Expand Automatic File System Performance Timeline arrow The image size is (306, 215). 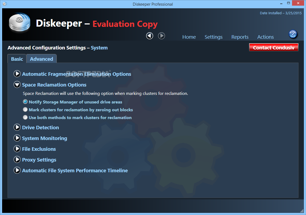pyautogui.click(x=17, y=170)
